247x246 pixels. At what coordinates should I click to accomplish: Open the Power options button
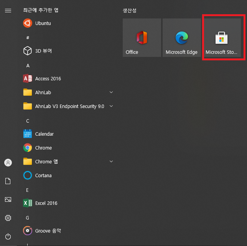click(8, 236)
